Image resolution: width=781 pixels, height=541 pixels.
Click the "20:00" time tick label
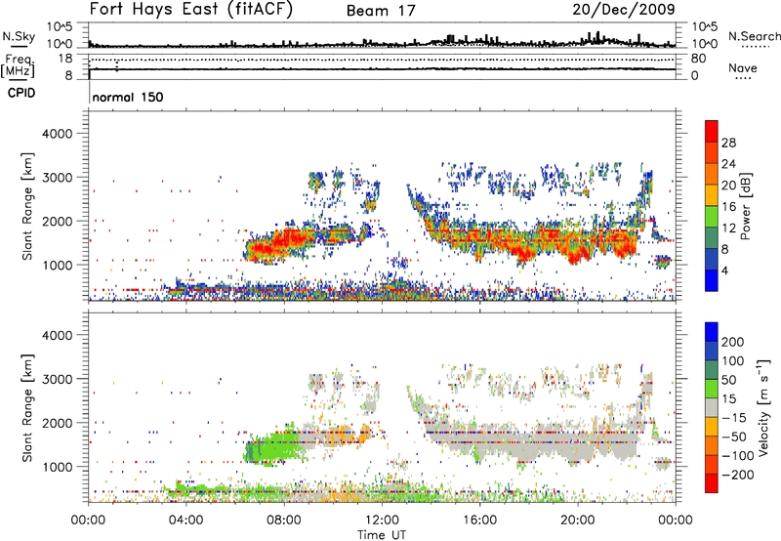pos(577,520)
